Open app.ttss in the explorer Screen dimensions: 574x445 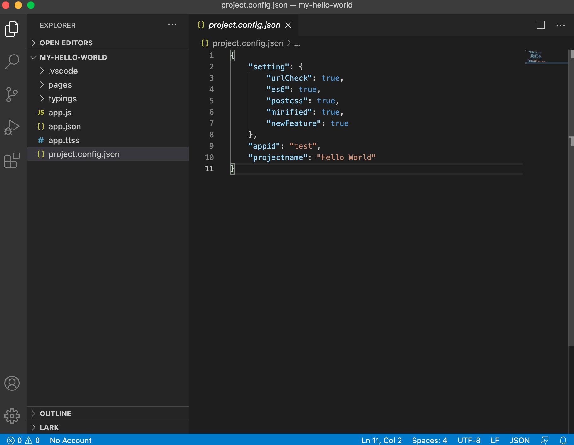click(x=108, y=140)
